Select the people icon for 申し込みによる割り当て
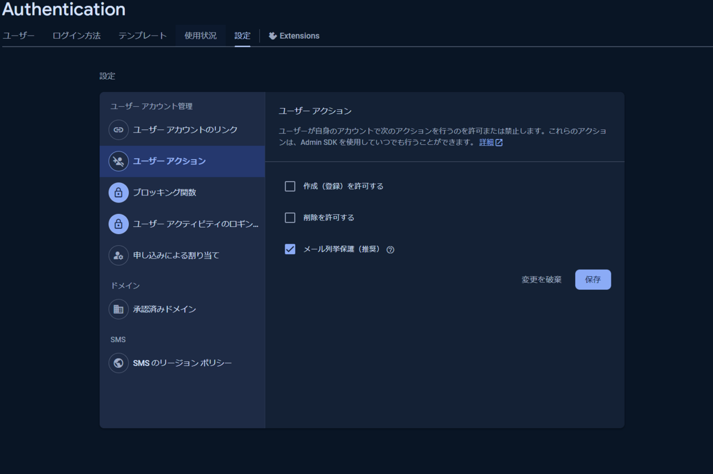This screenshot has height=474, width=713. (x=118, y=255)
